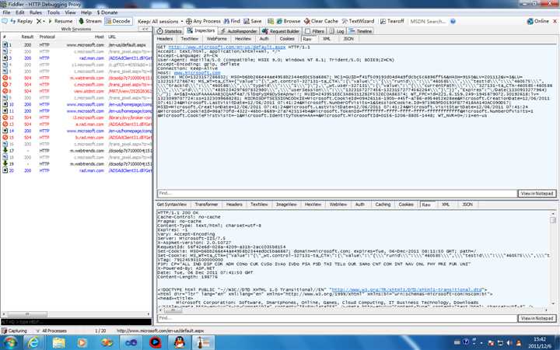Replay the selected session
This screenshot has height=350, width=560.
22,22
